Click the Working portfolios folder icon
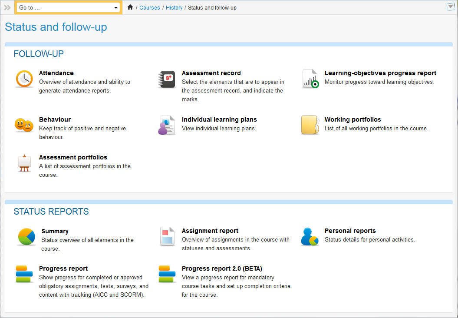458x318 pixels. coord(310,125)
